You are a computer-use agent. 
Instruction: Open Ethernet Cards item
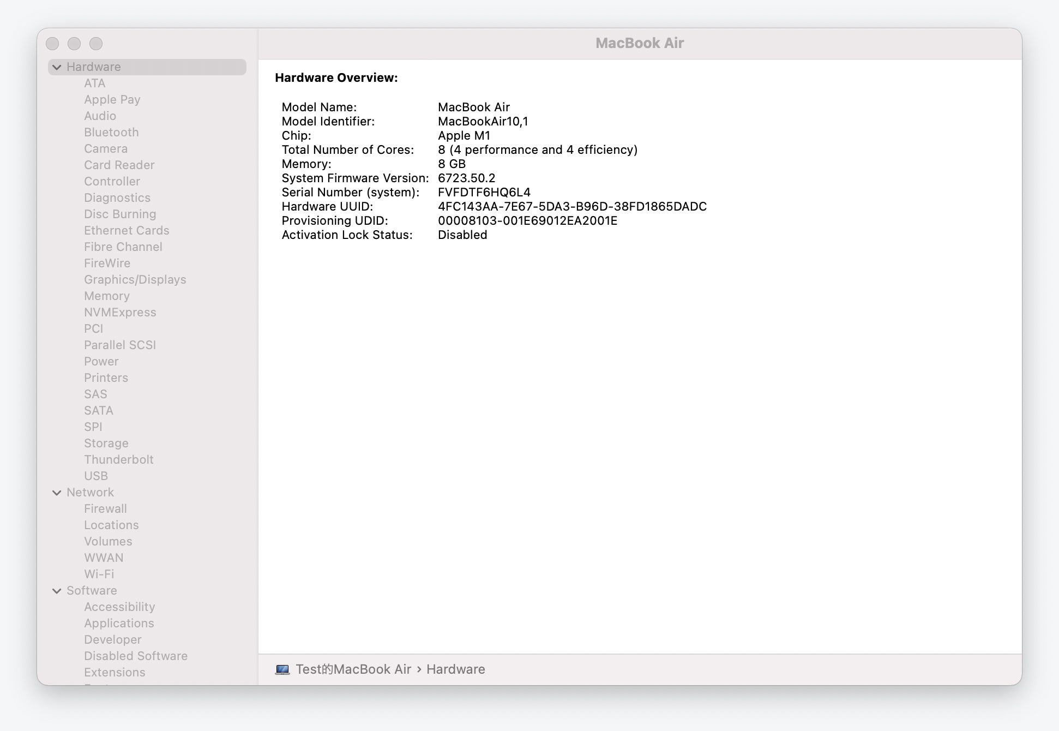tap(127, 231)
